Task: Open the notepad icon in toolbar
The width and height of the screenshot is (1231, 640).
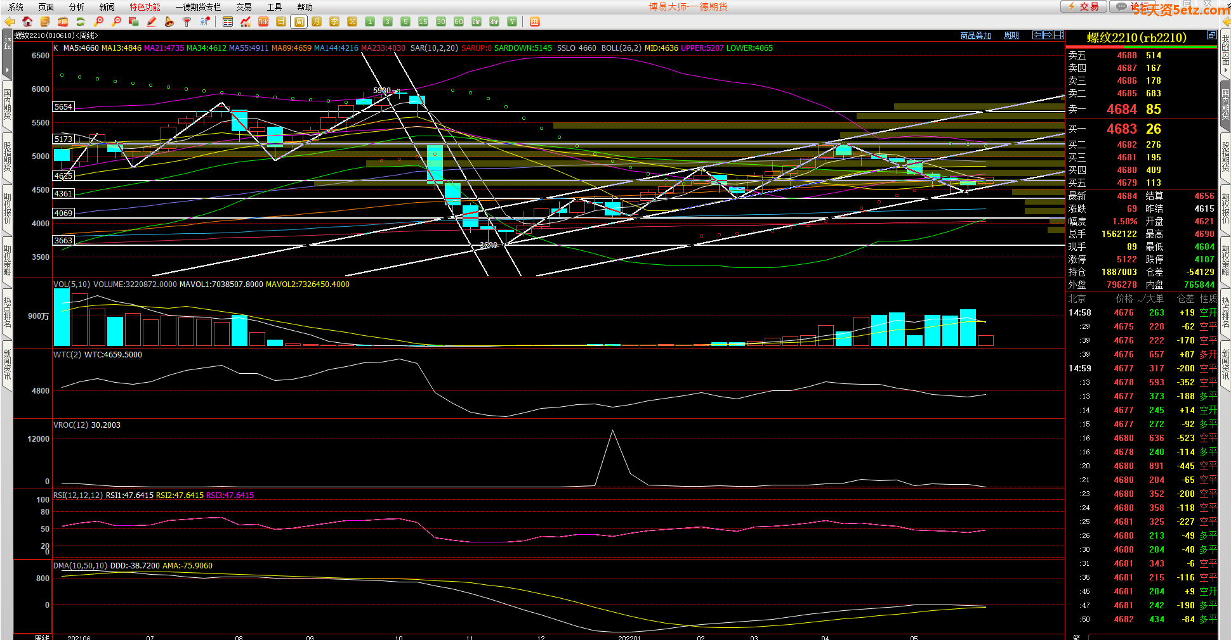Action: pos(45,22)
